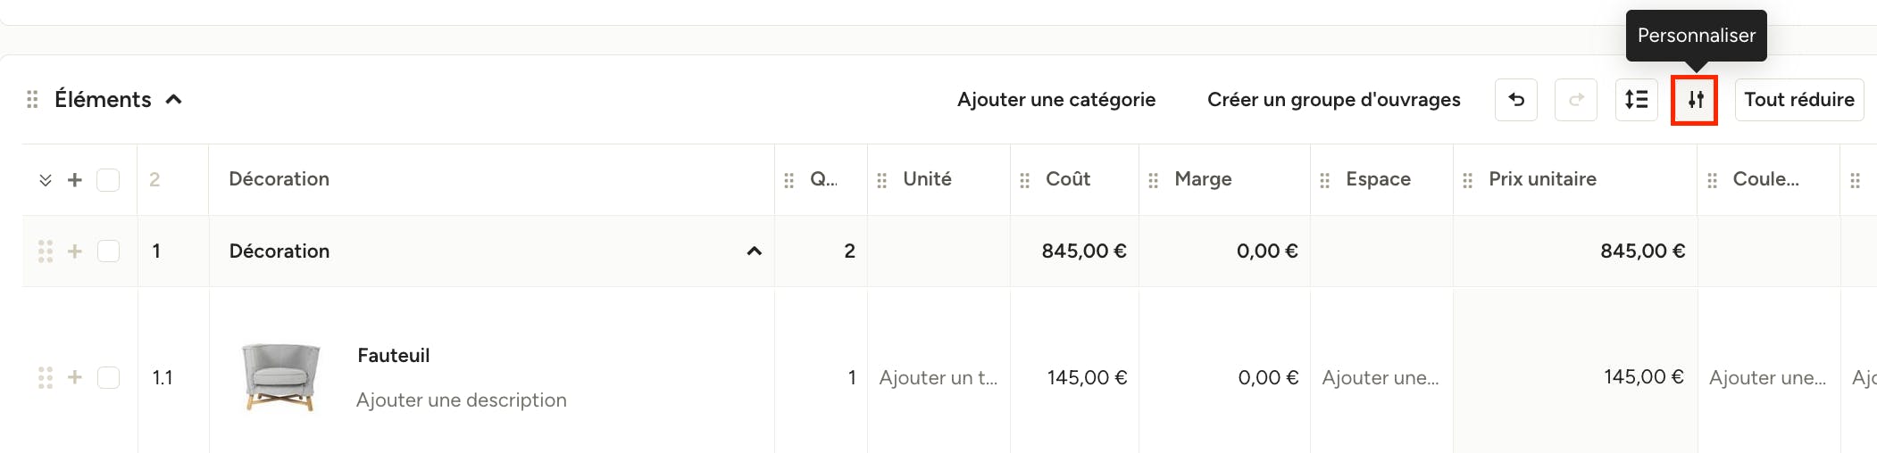Toggle the double chevron expand-all icon
The height and width of the screenshot is (453, 1877).
point(46,180)
